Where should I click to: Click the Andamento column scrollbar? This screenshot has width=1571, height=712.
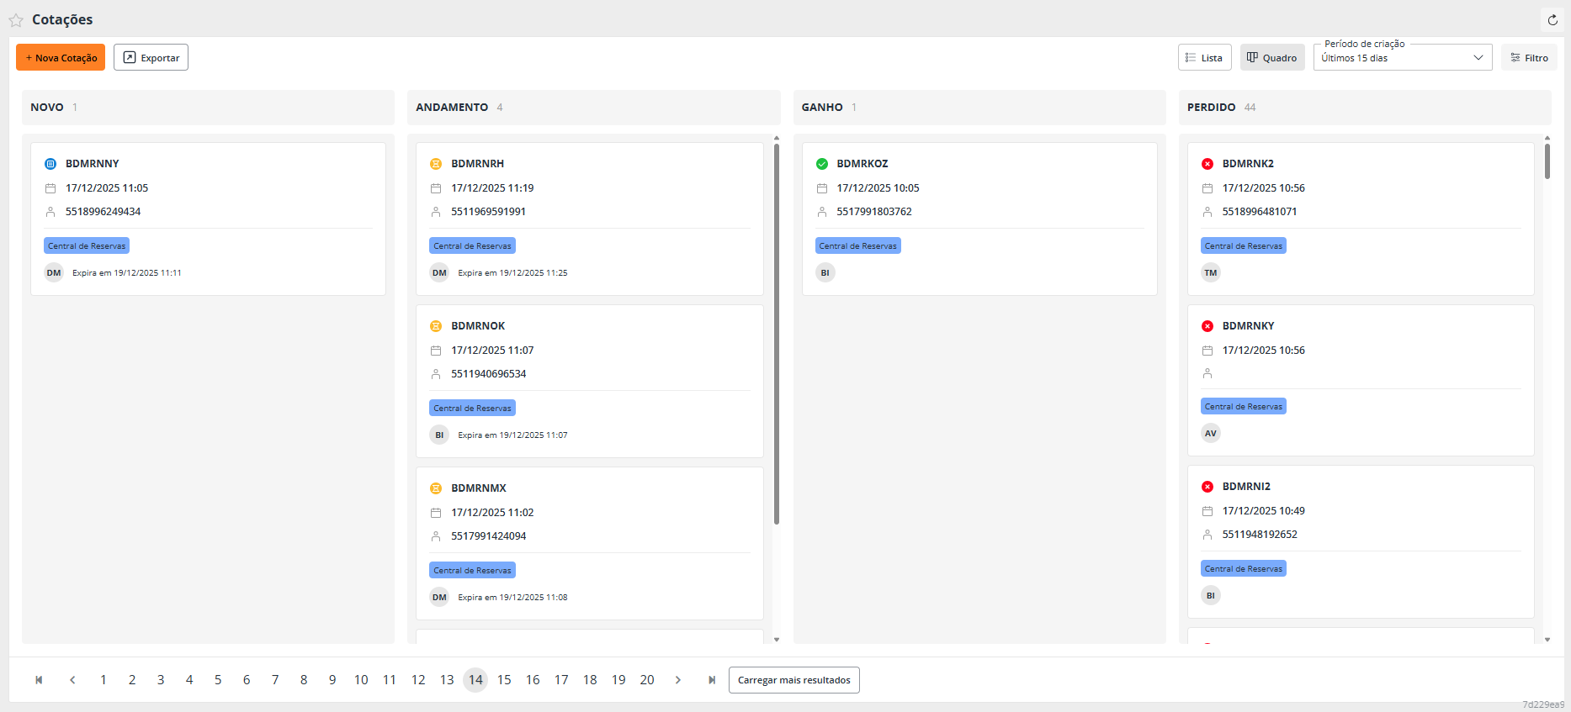pyautogui.click(x=776, y=336)
